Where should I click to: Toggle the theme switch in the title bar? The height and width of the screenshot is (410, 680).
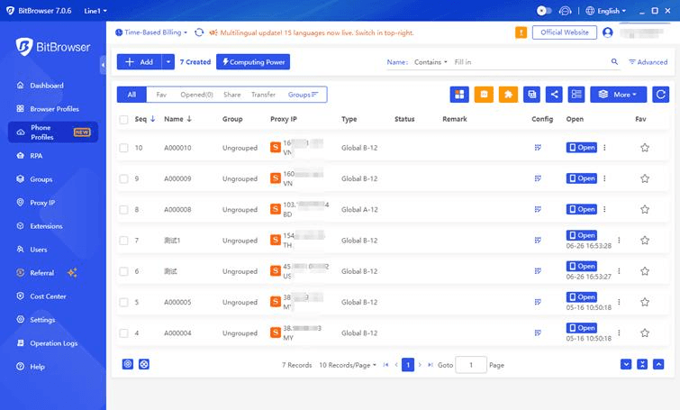point(544,11)
